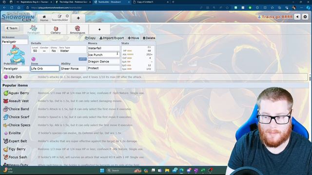Click the Assault Vest icon
Image resolution: width=312 pixels, height=175 pixels.
pyautogui.click(x=6, y=101)
